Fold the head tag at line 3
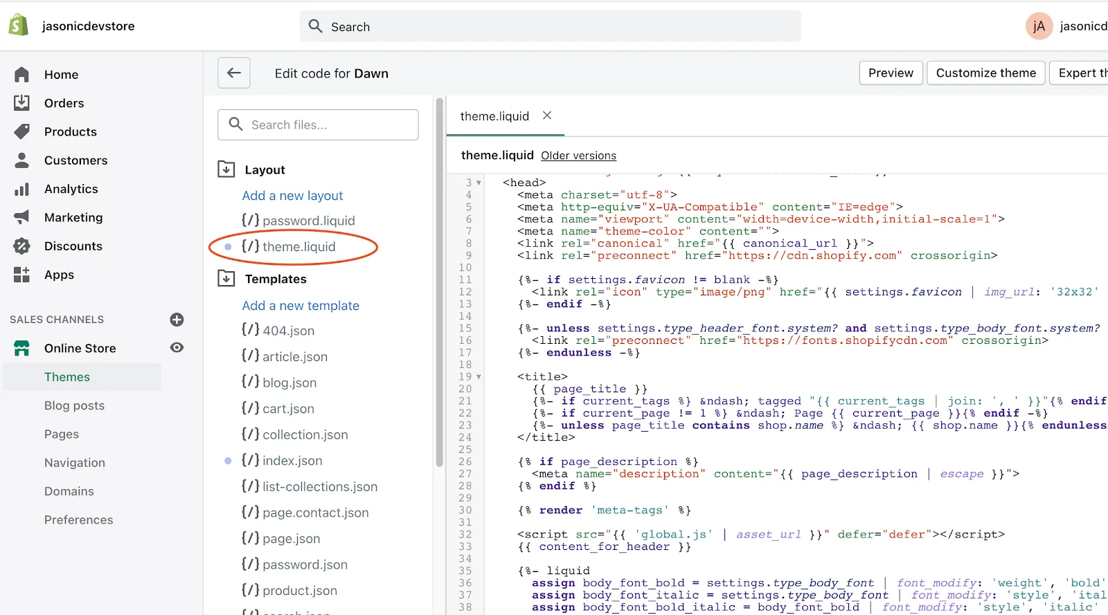Screen dimensions: 1108x615 (479, 183)
